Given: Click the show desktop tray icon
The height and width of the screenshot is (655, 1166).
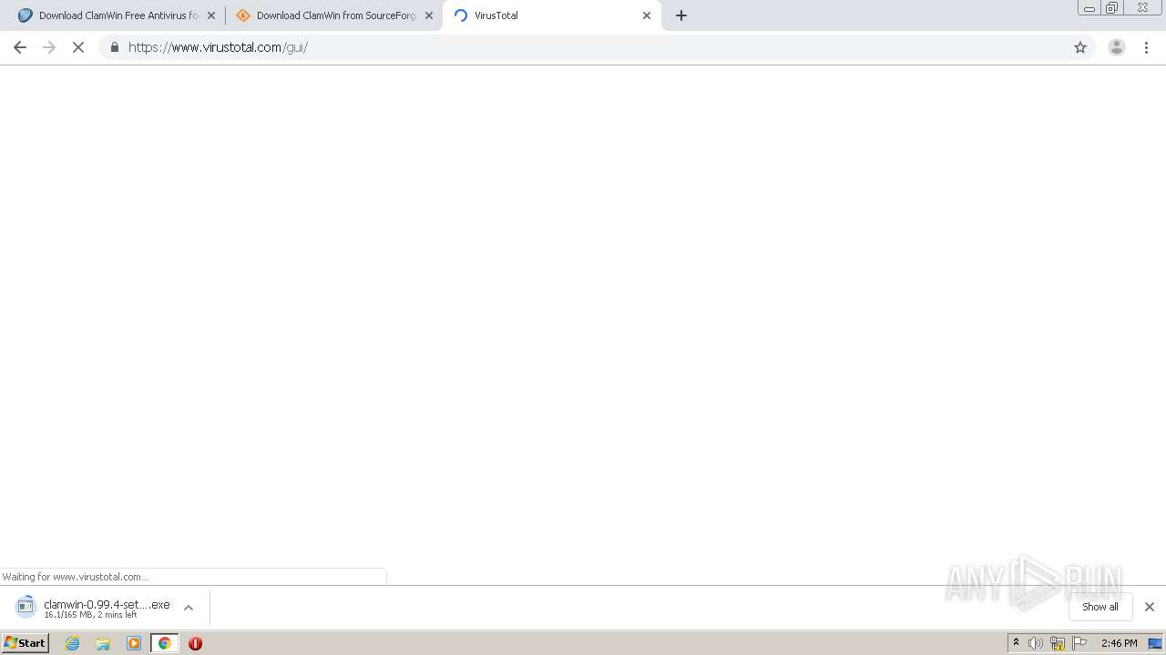Looking at the screenshot, I should click(x=1155, y=643).
